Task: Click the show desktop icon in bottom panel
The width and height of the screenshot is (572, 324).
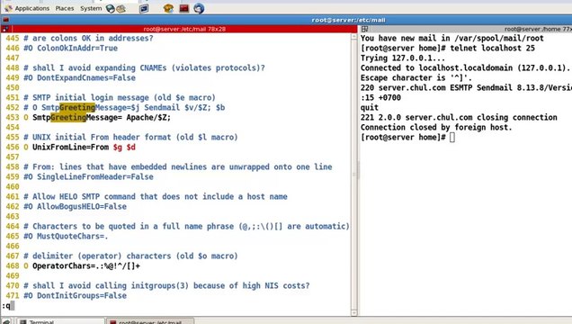Action: pyautogui.click(x=6, y=321)
